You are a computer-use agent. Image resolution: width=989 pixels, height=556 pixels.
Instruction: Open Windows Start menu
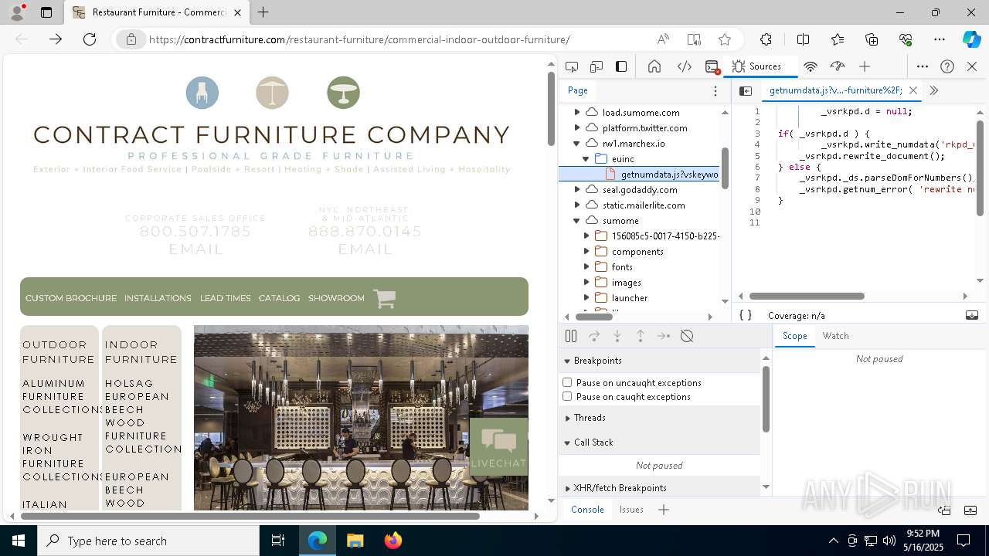click(19, 541)
